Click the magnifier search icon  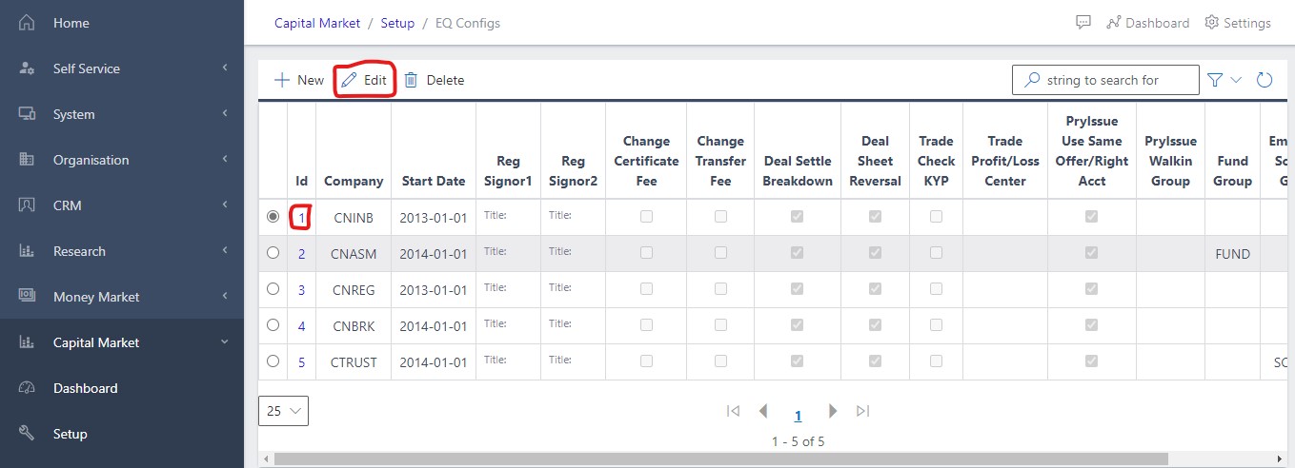[x=1032, y=80]
